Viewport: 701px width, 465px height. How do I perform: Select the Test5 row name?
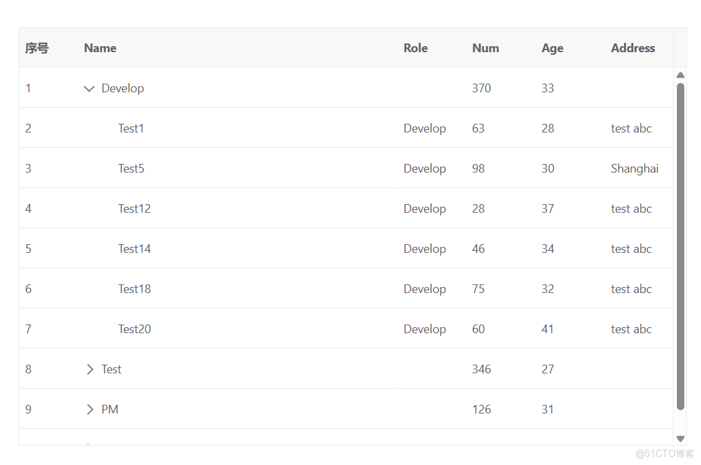131,169
